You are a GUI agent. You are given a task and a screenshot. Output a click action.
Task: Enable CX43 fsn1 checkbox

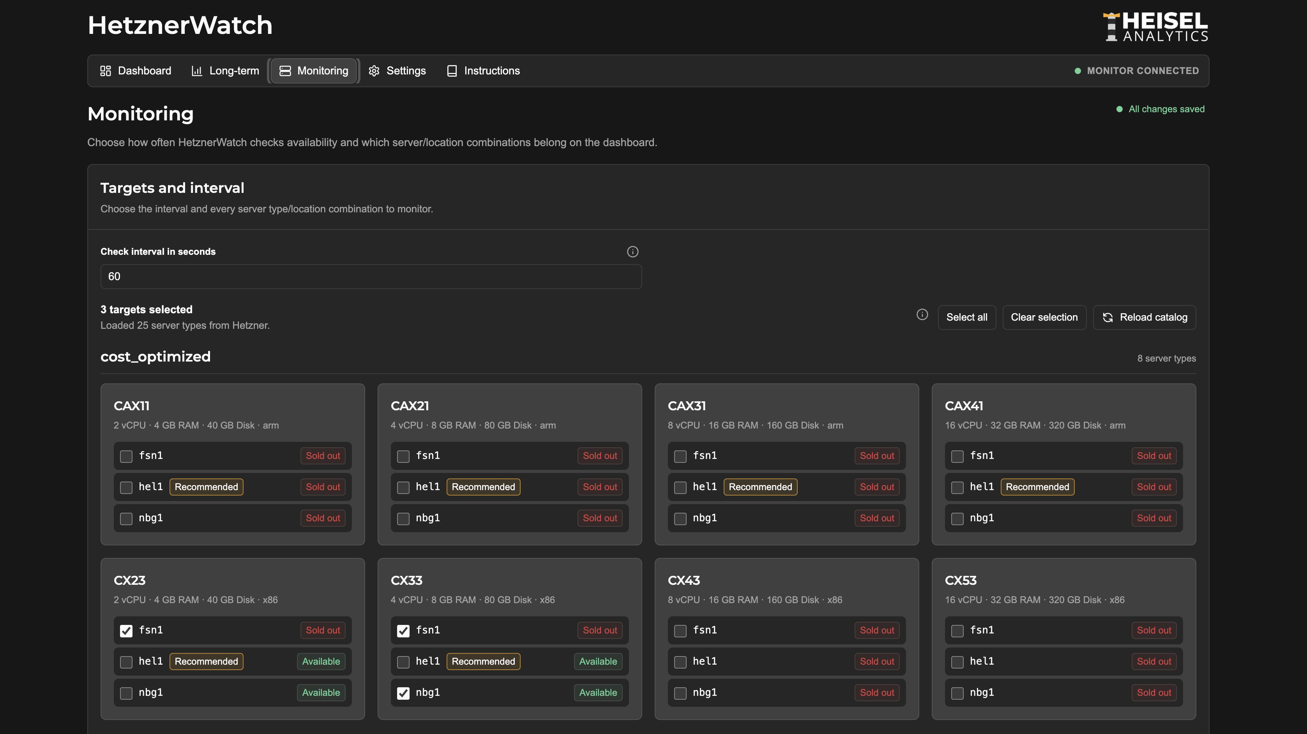tap(680, 631)
